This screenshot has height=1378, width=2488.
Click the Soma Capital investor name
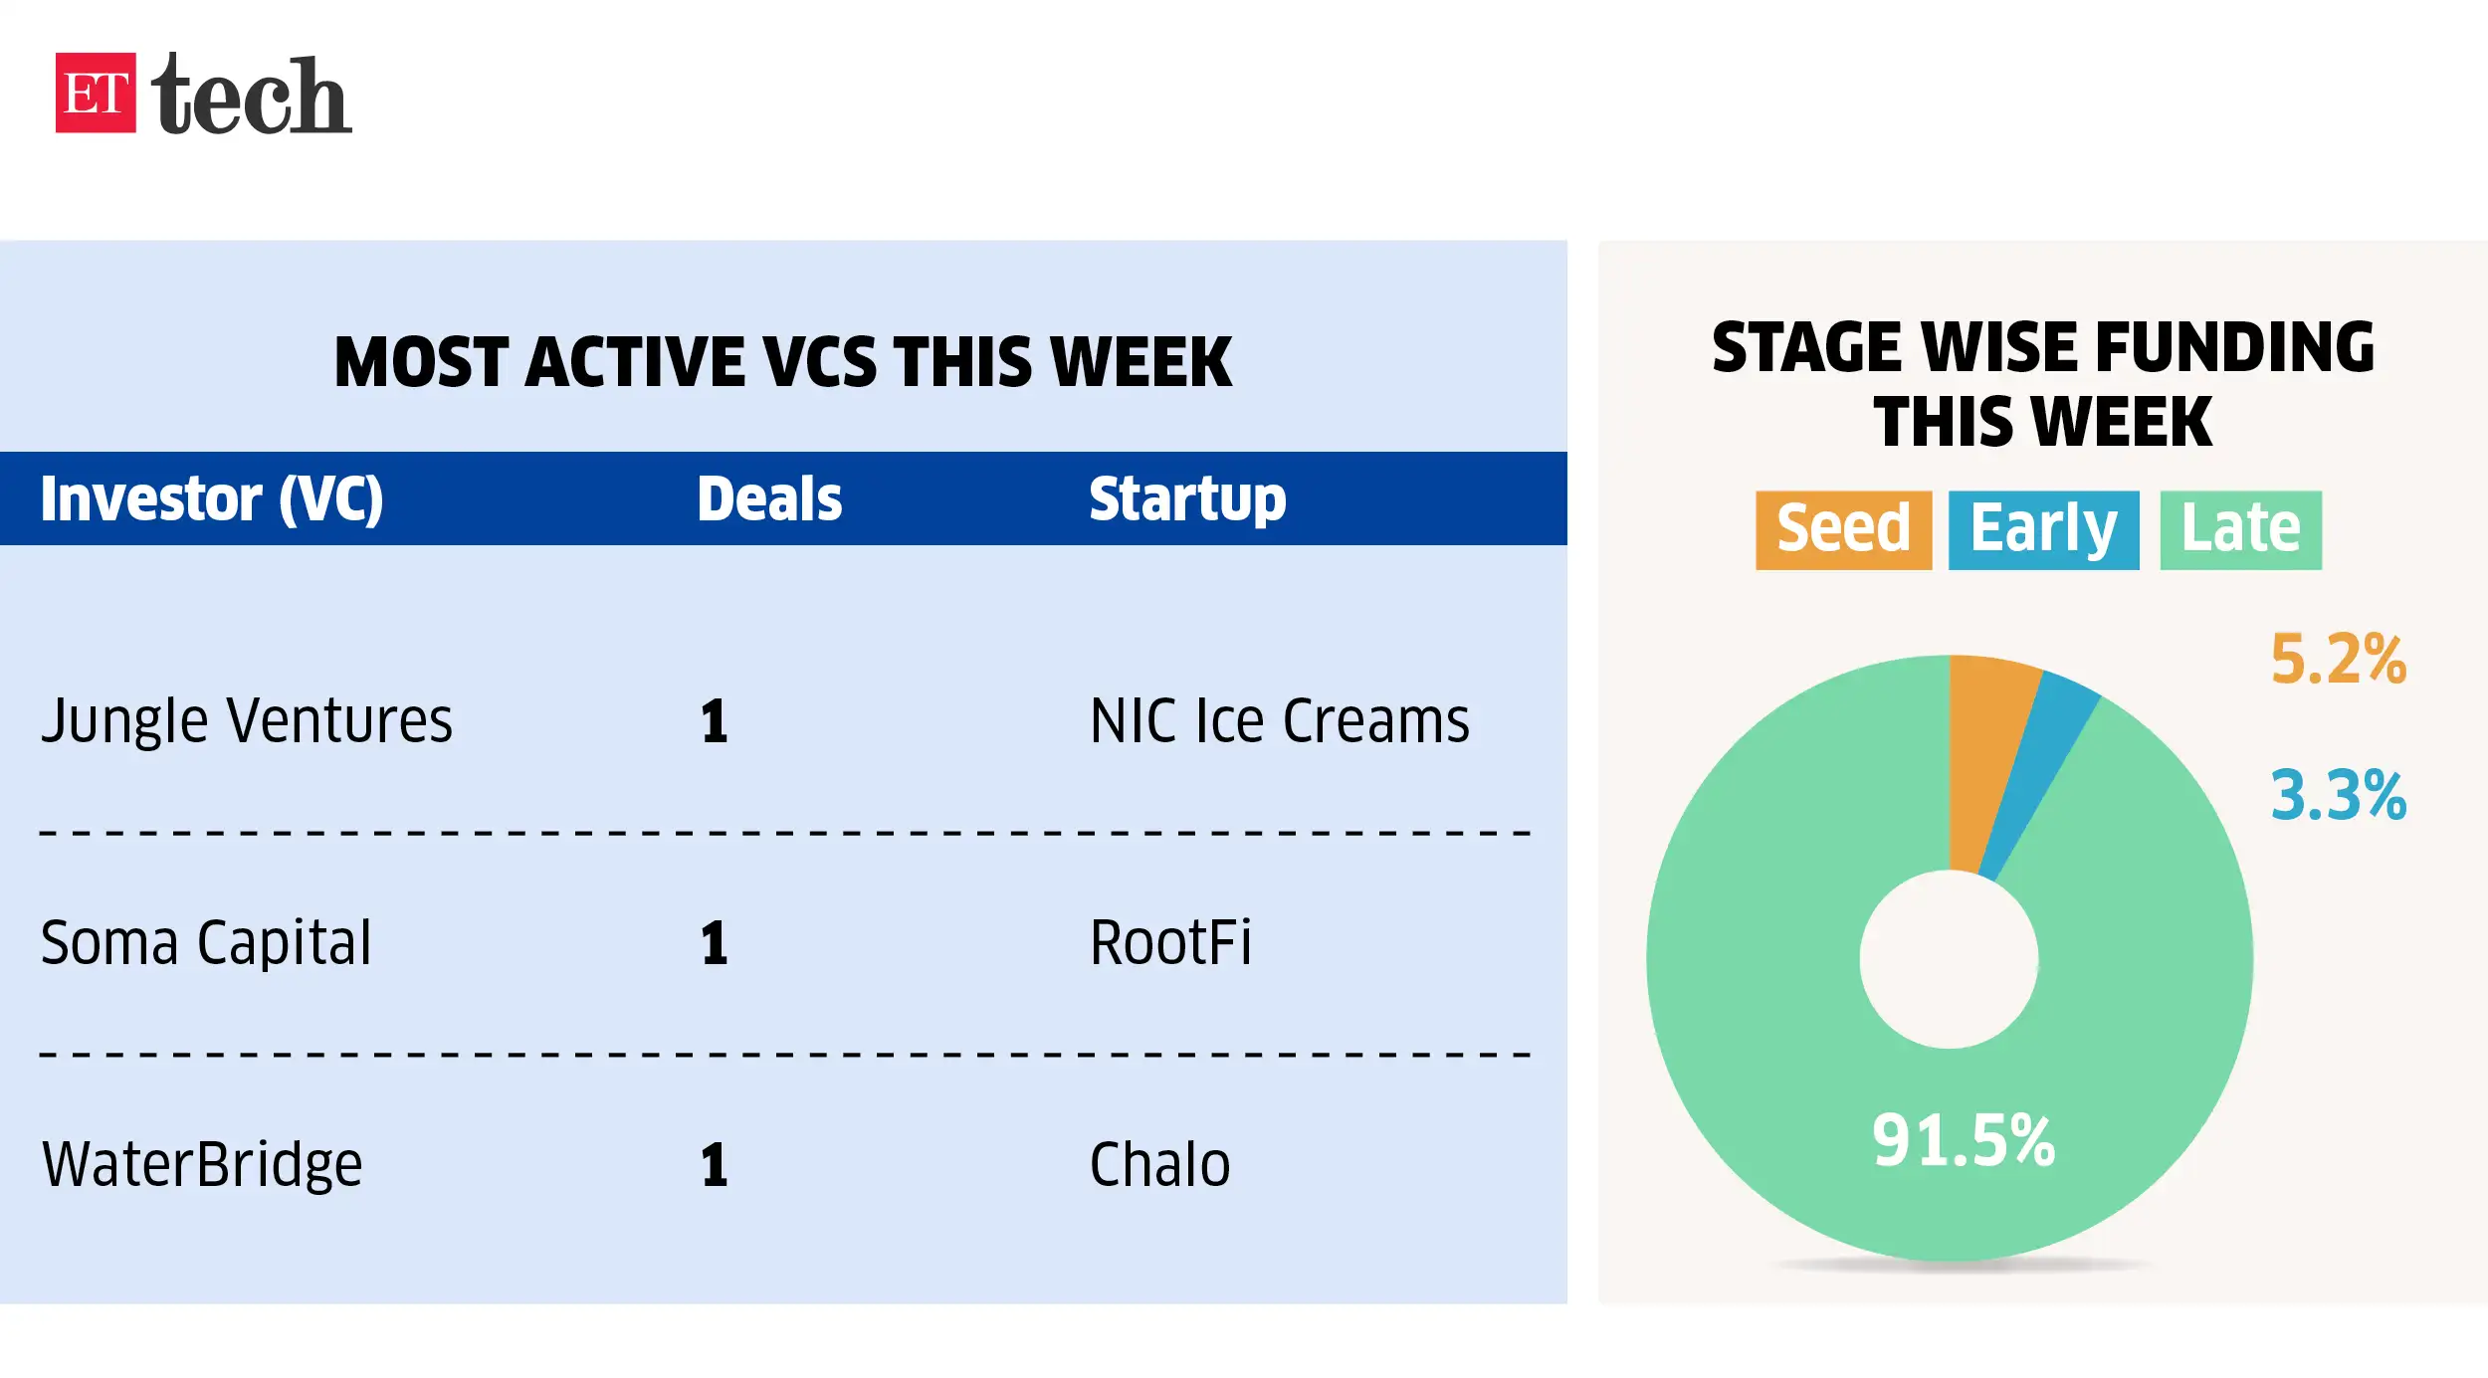(206, 942)
